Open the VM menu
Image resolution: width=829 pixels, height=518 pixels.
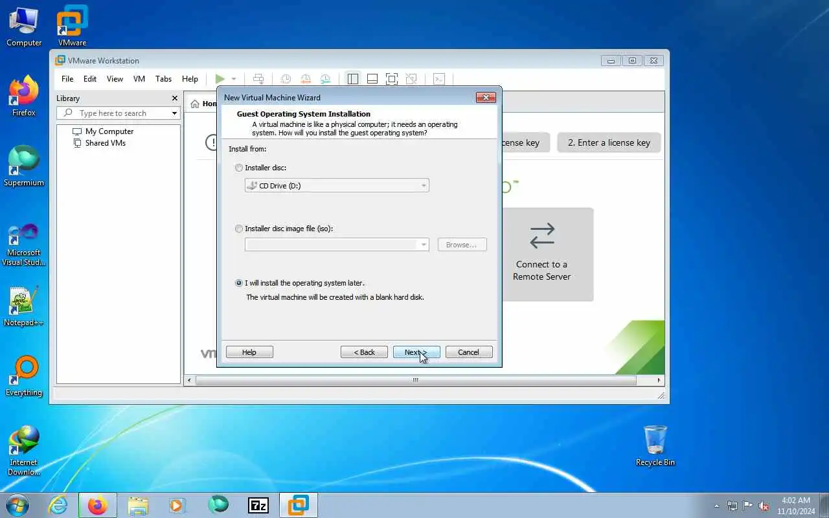click(x=139, y=79)
